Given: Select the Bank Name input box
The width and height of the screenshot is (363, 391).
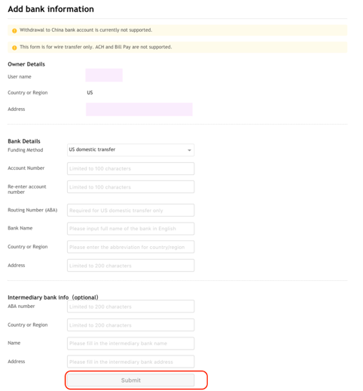Looking at the screenshot, I should click(130, 229).
